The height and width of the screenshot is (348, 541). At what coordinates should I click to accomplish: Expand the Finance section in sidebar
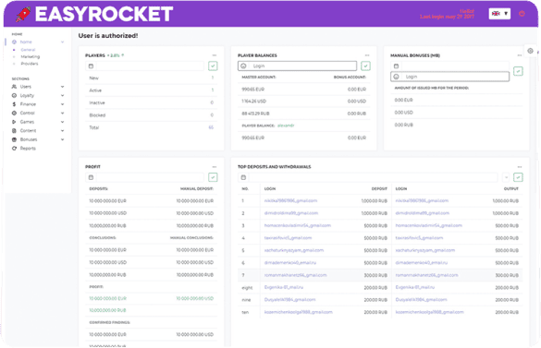click(x=63, y=104)
